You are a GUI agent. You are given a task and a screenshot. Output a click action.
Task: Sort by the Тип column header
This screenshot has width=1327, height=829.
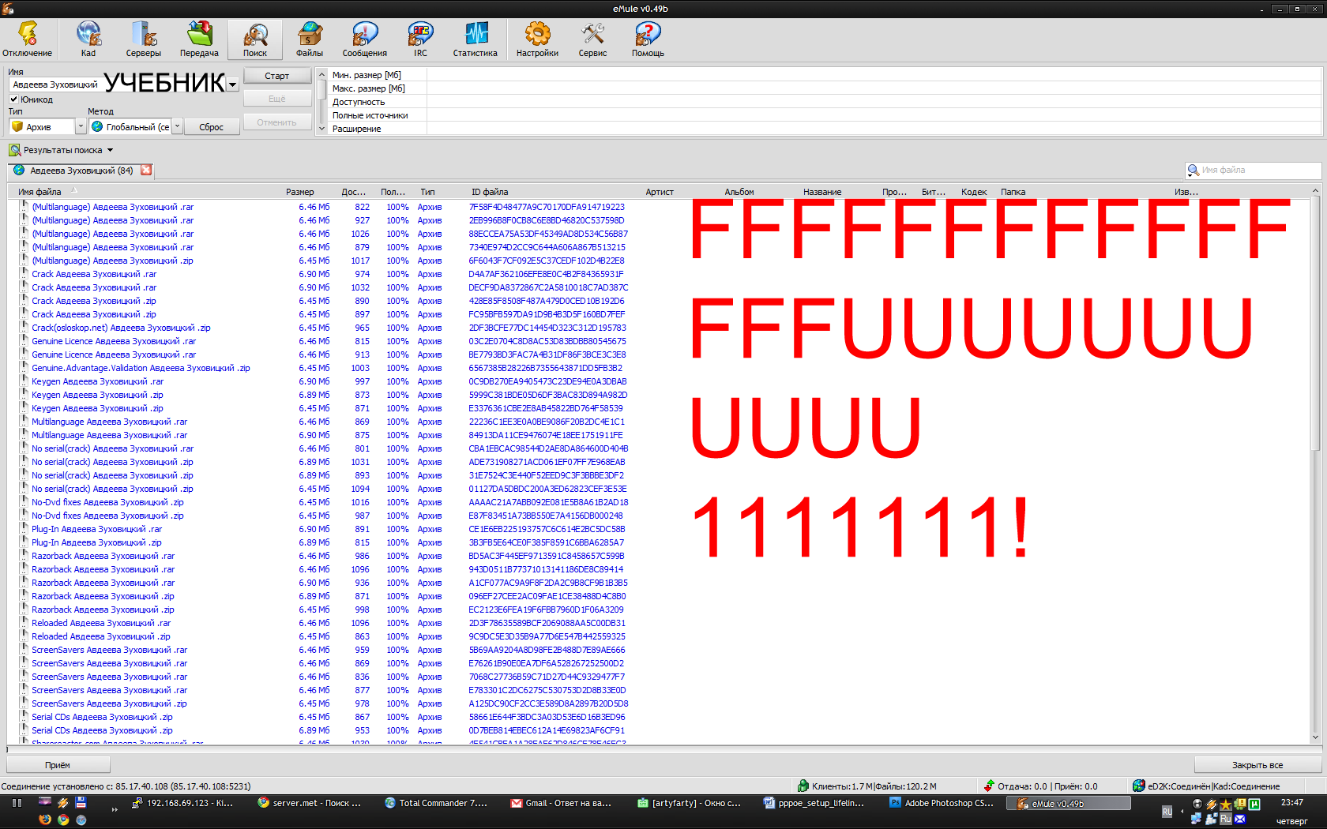[x=427, y=192]
